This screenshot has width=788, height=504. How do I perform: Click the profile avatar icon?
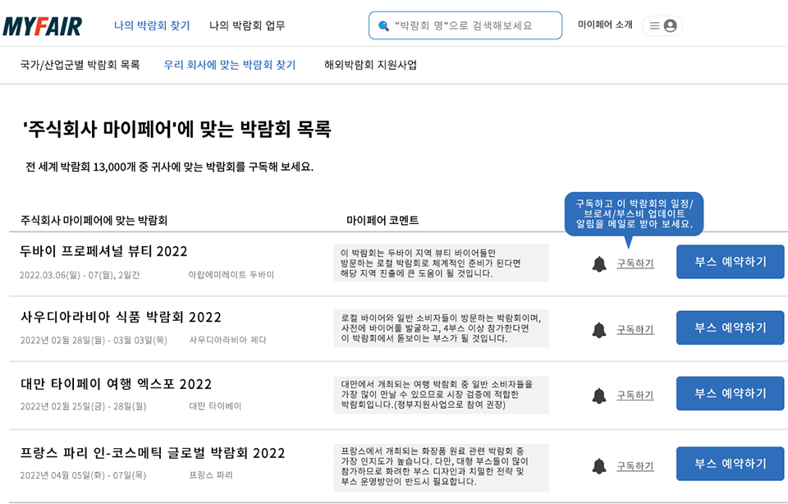tap(671, 25)
